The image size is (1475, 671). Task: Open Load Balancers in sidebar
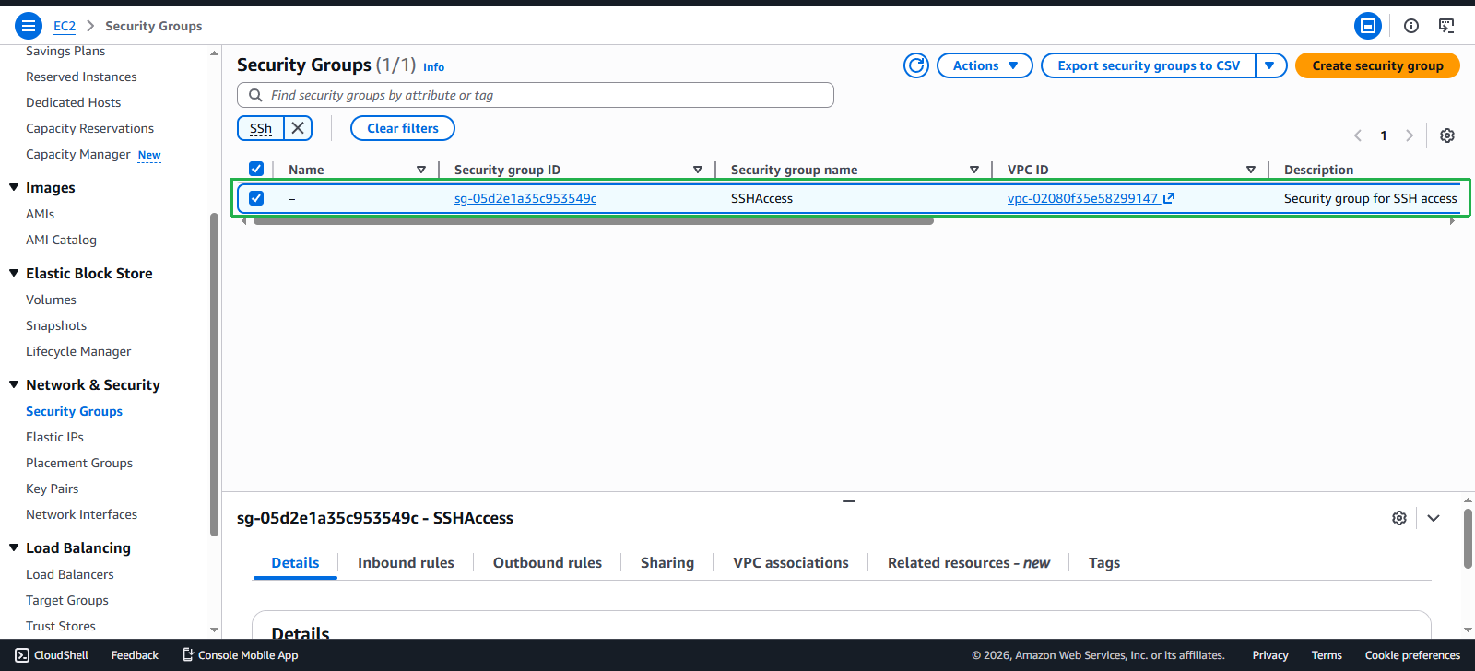pos(70,574)
